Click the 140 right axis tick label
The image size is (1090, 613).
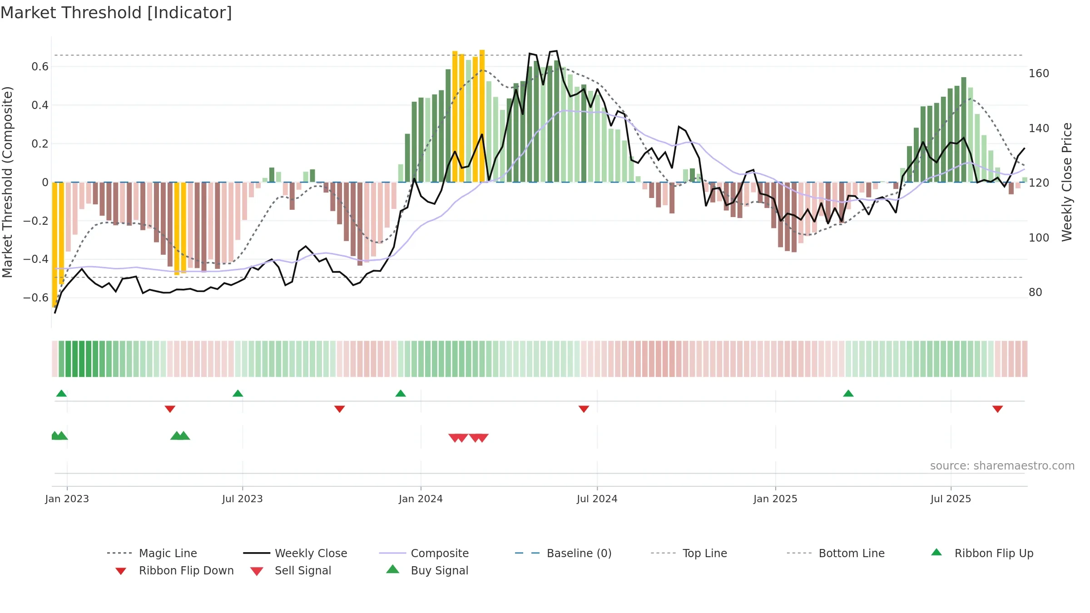pos(1039,129)
